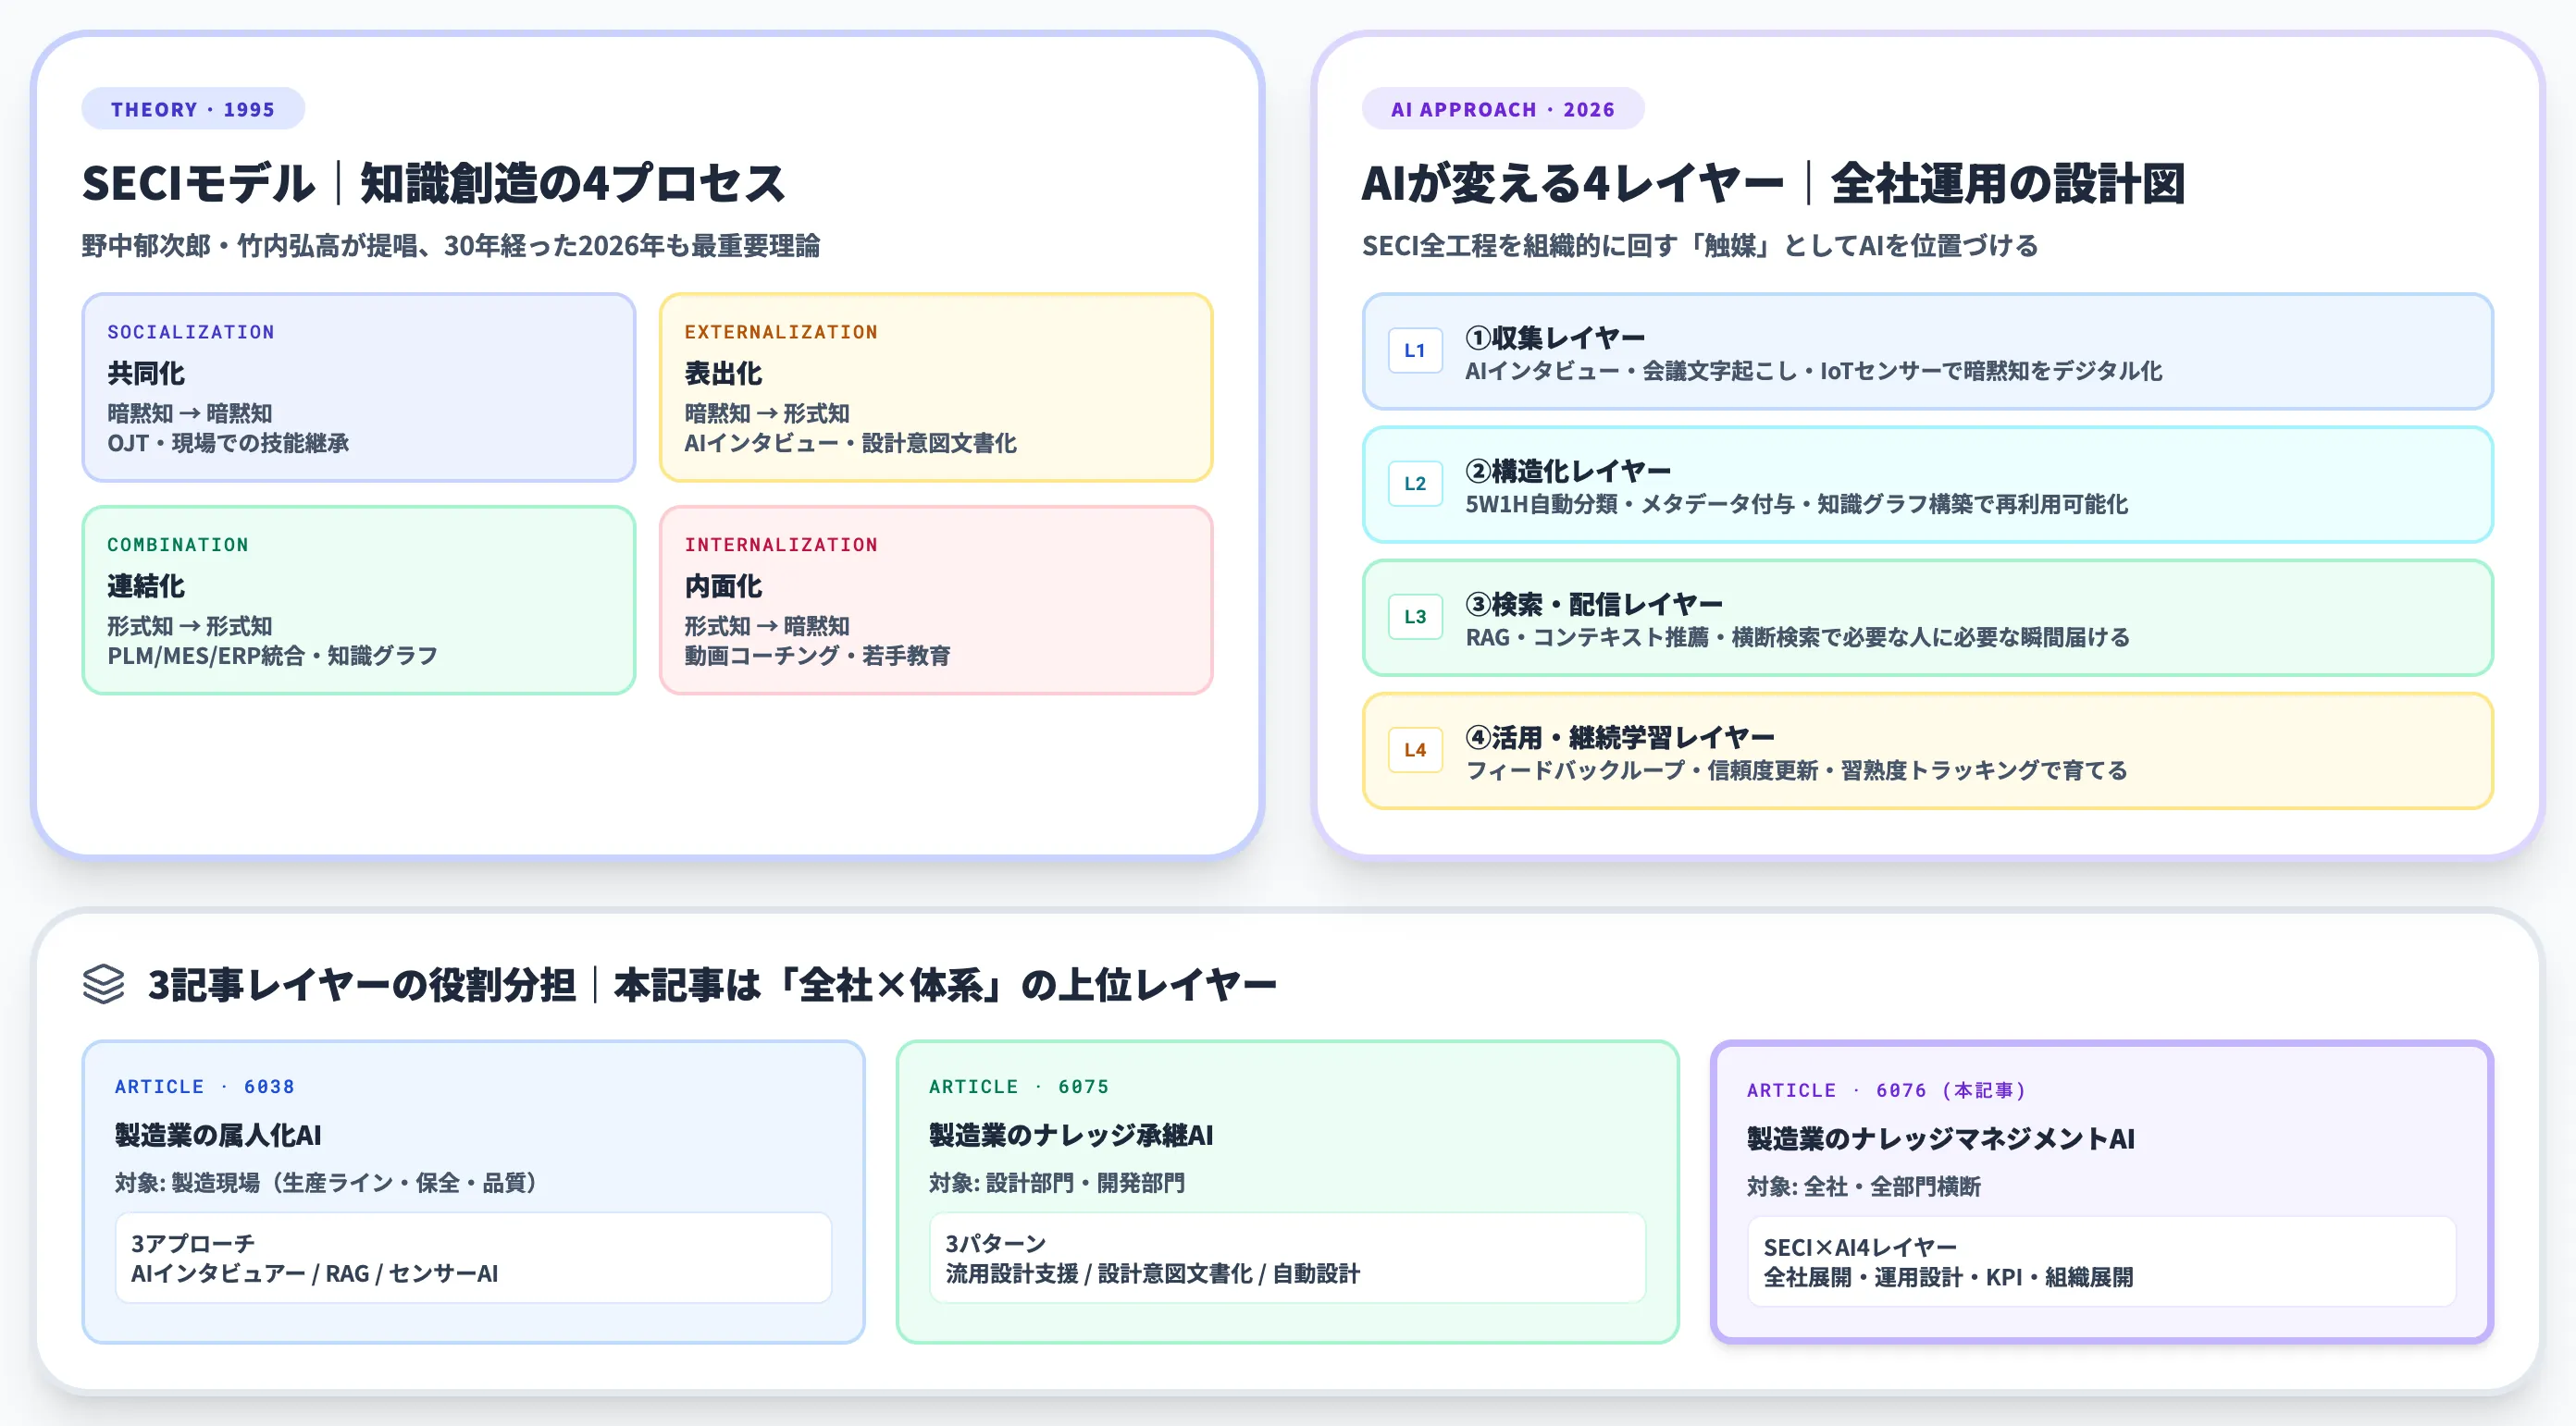Open the ARTICLE · 6075 label
The image size is (2576, 1426).
coord(1018,1087)
